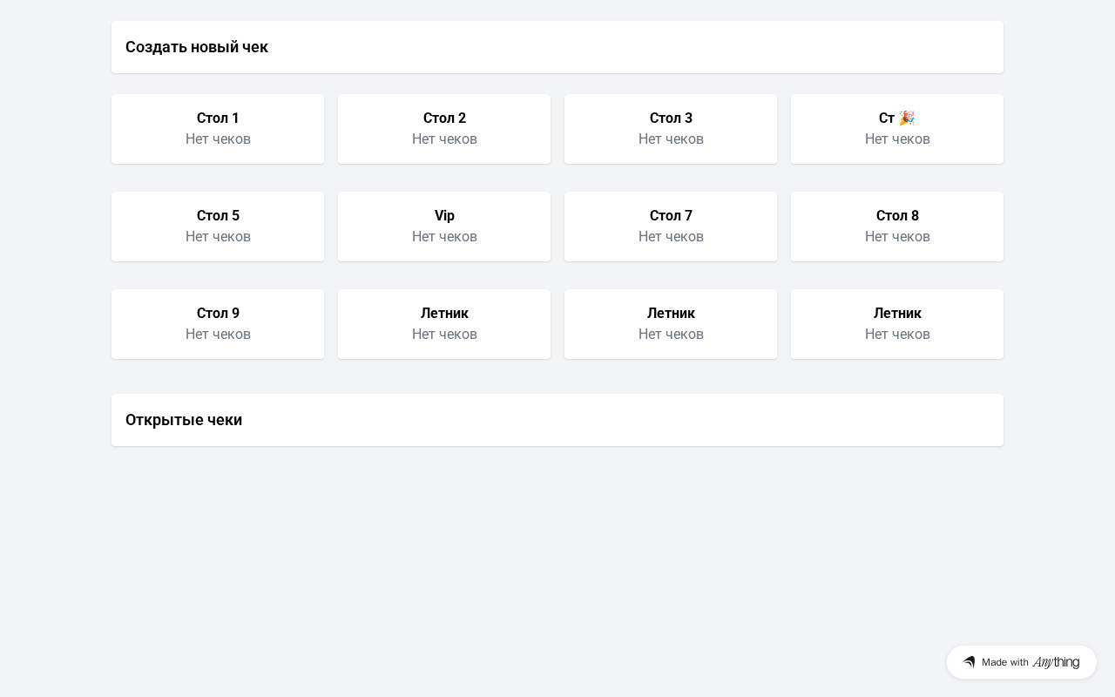Select the Стол 9 table card
The width and height of the screenshot is (1115, 697).
point(218,324)
